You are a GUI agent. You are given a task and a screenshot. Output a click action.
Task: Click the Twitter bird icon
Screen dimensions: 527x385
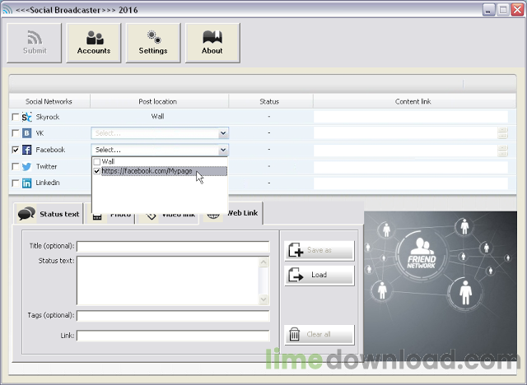click(x=26, y=166)
